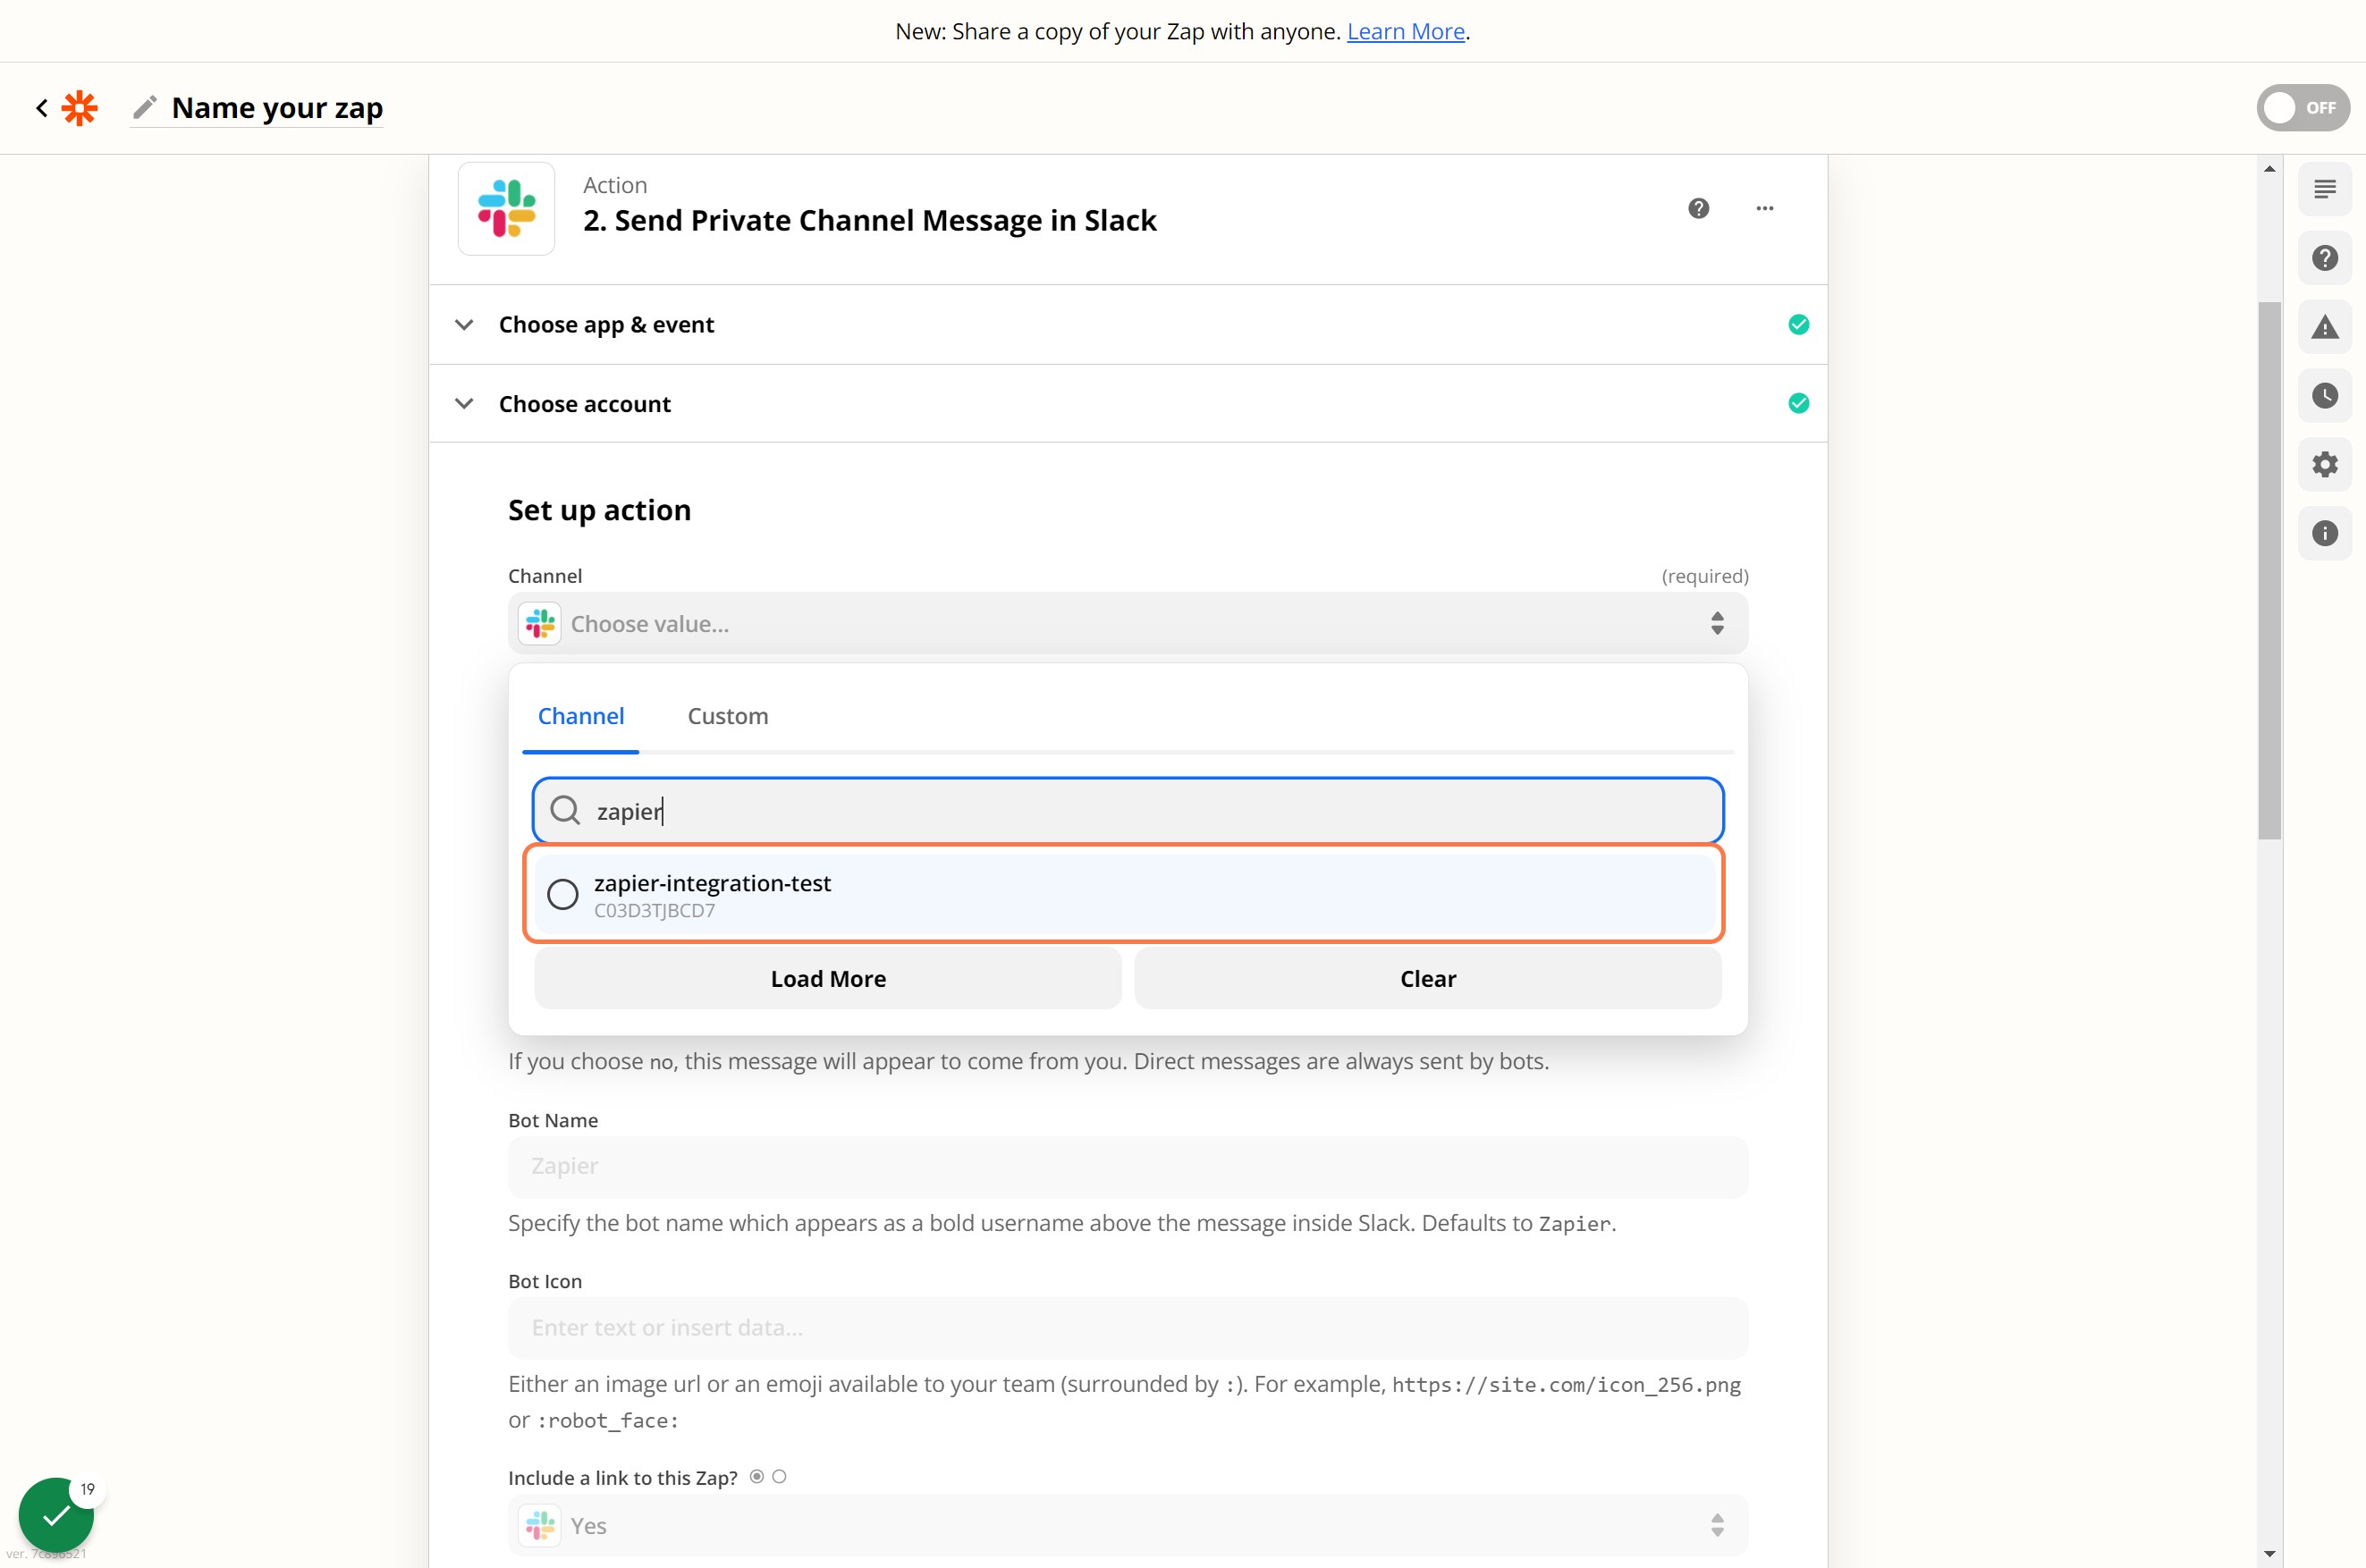Click the Clear button

[1428, 978]
